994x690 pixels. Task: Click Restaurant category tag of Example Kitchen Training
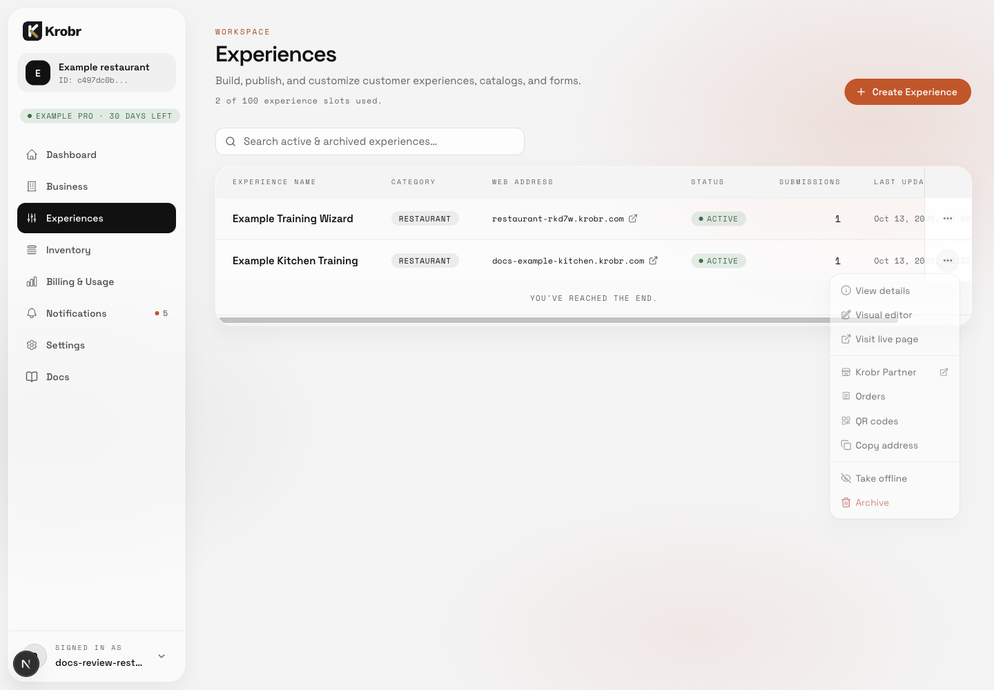(425, 261)
